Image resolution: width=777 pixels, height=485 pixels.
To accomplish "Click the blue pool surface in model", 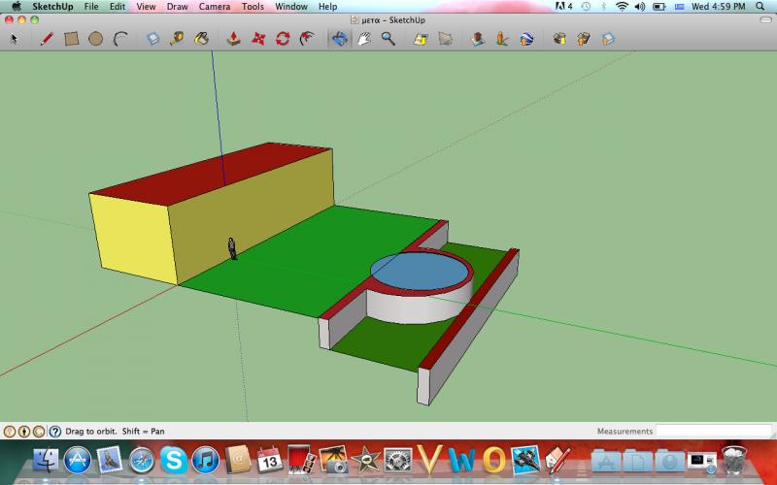I will [x=421, y=272].
